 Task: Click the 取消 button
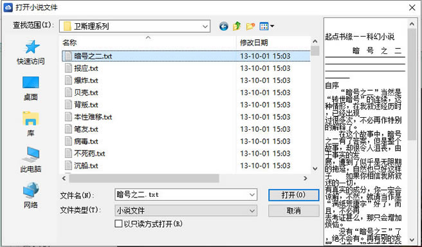pyautogui.click(x=293, y=210)
